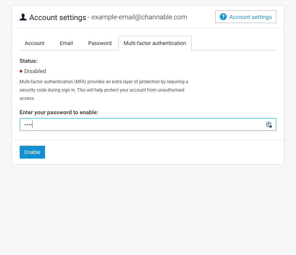Focus the password input field
Screen dimensions: 296x255
point(148,124)
